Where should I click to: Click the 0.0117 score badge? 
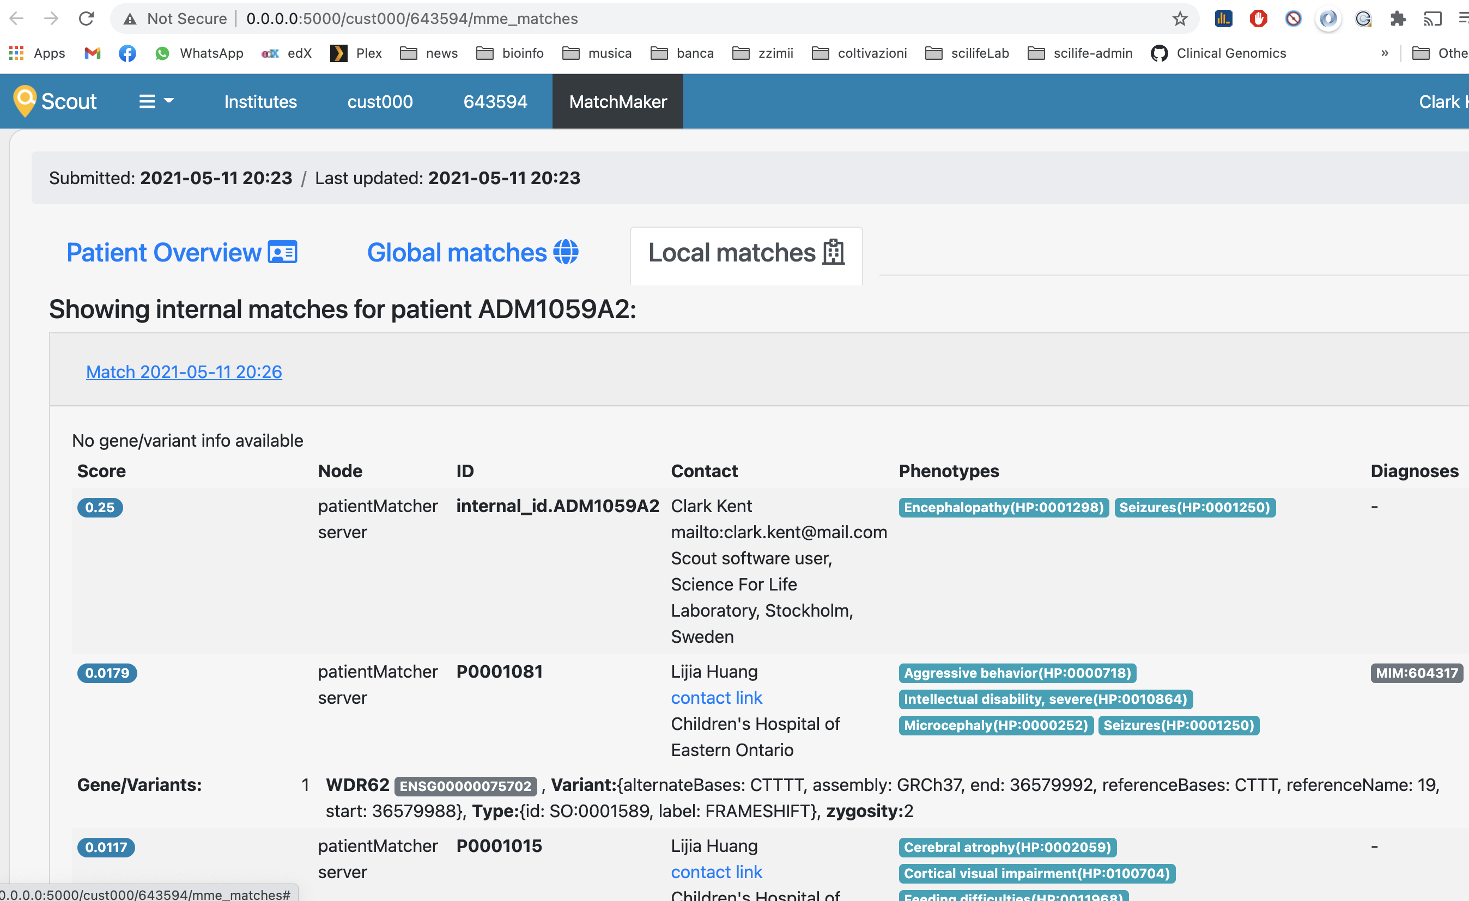click(x=106, y=847)
